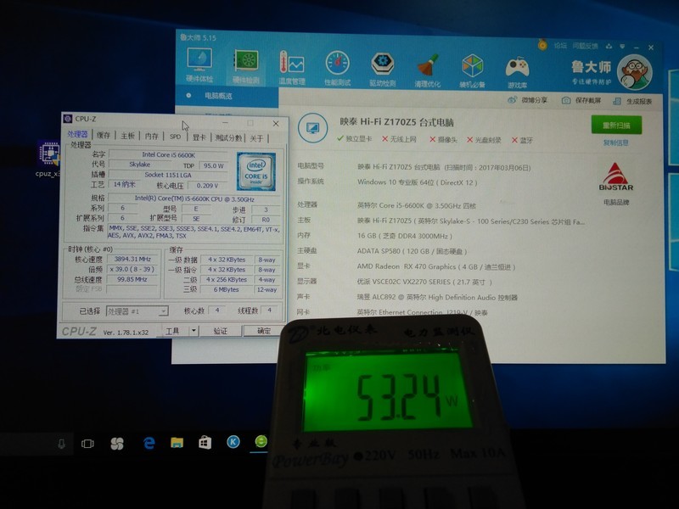The width and height of the screenshot is (679, 509).
Task: Click 显卡 row AMD Radeon RX 470 Graphics
Action: [436, 266]
